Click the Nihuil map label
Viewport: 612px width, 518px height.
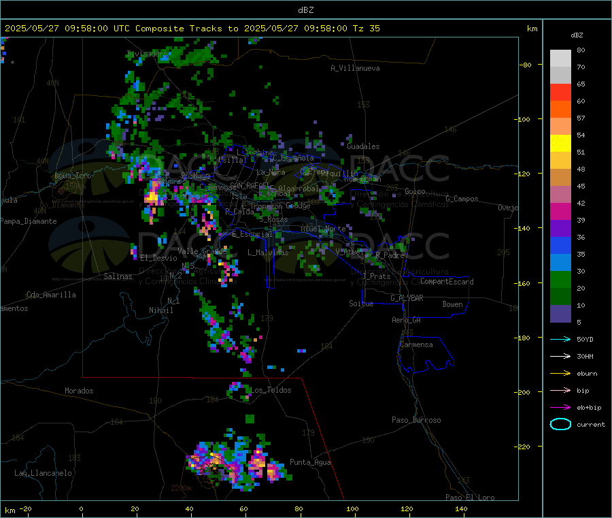point(160,310)
